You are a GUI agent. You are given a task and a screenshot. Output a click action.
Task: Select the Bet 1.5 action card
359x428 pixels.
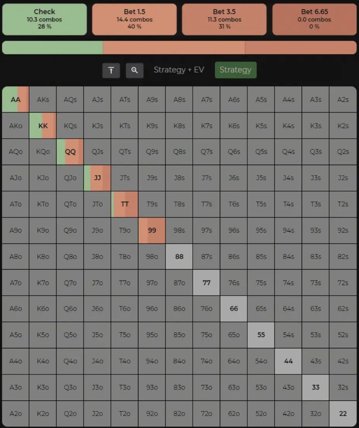[134, 19]
